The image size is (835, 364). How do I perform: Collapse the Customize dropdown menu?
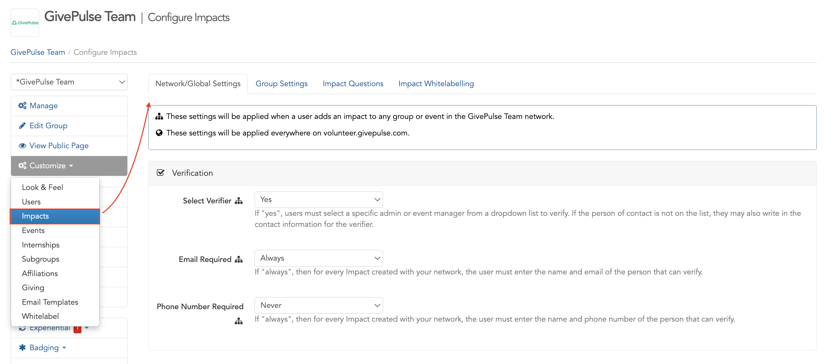point(69,166)
